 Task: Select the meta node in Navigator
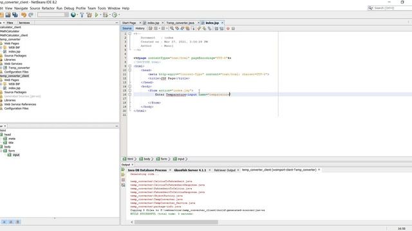coord(12,139)
